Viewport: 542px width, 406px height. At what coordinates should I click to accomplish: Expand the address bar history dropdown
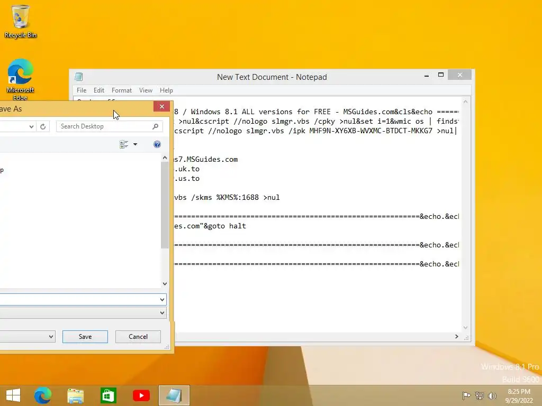pyautogui.click(x=31, y=126)
